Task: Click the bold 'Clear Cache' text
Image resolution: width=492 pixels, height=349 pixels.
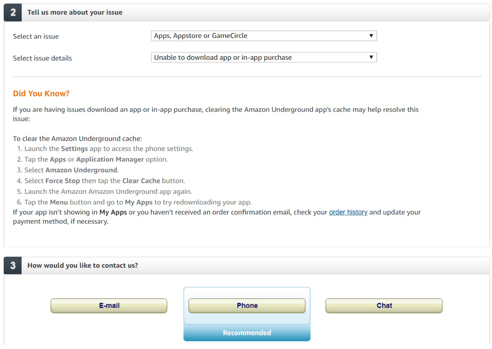Action: (141, 181)
